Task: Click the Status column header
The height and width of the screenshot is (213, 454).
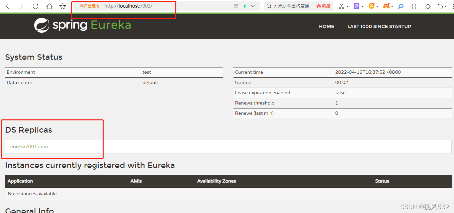Action: click(382, 181)
